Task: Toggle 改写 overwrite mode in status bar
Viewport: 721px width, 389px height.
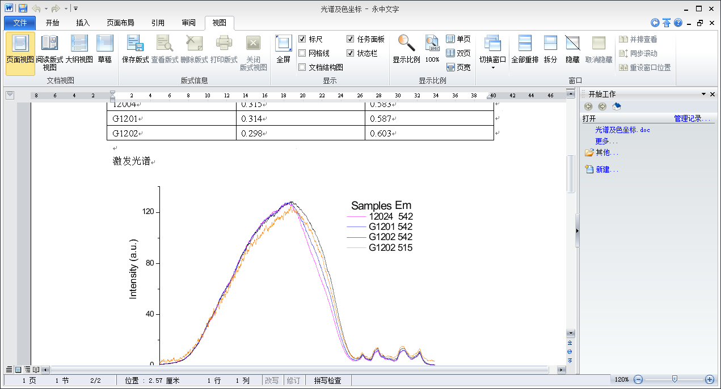Action: pyautogui.click(x=272, y=381)
